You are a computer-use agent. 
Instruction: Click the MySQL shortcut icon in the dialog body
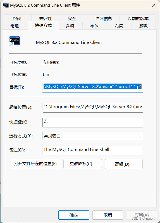point(15,41)
